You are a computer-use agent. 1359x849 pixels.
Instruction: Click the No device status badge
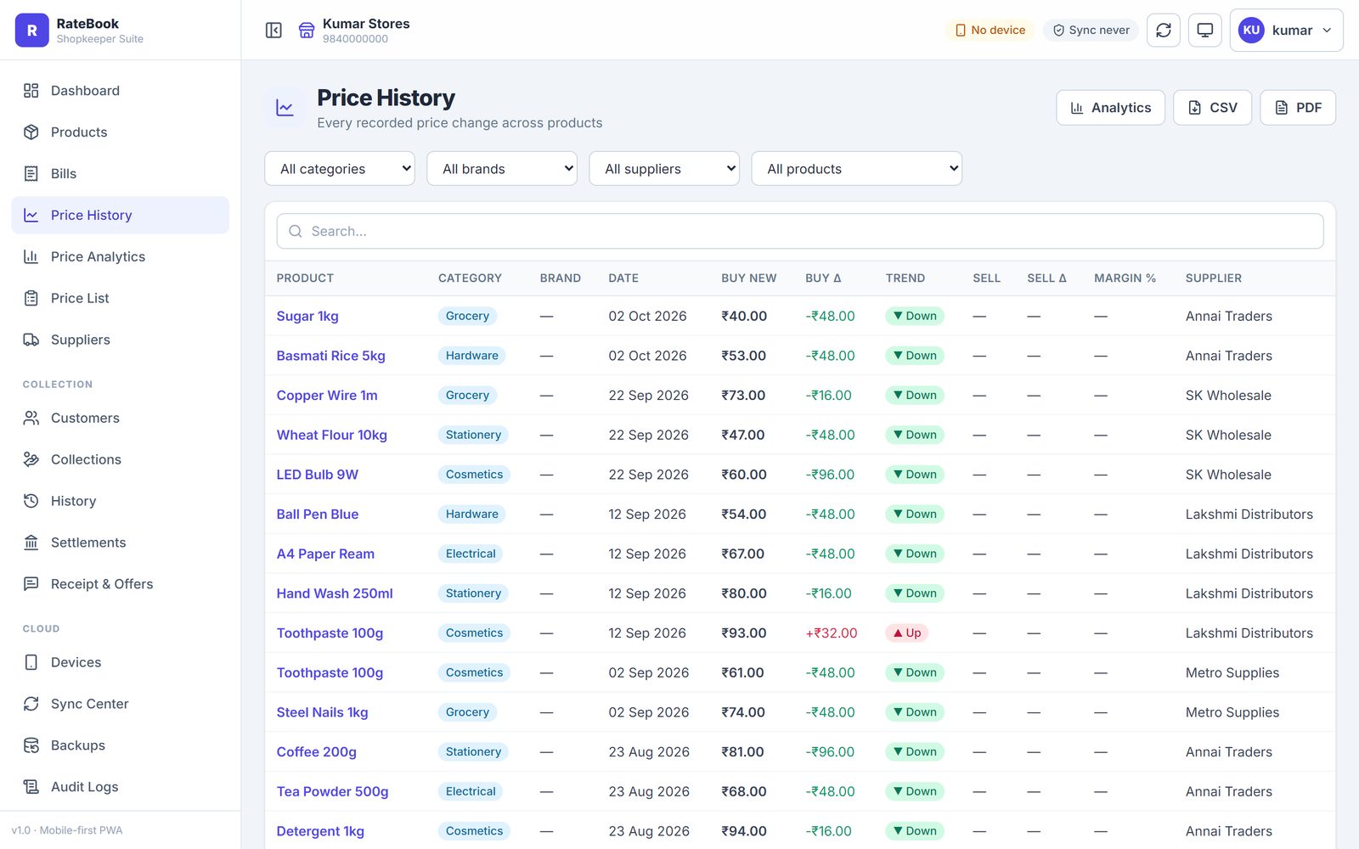click(x=990, y=31)
